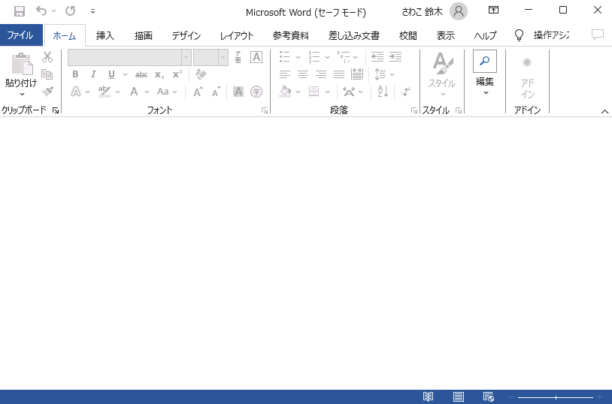Click the font name combo box
Screen dimensions: 612x404
pyautogui.click(x=125, y=58)
